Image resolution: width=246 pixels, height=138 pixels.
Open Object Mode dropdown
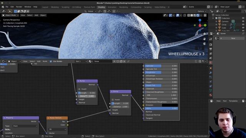click(10, 15)
